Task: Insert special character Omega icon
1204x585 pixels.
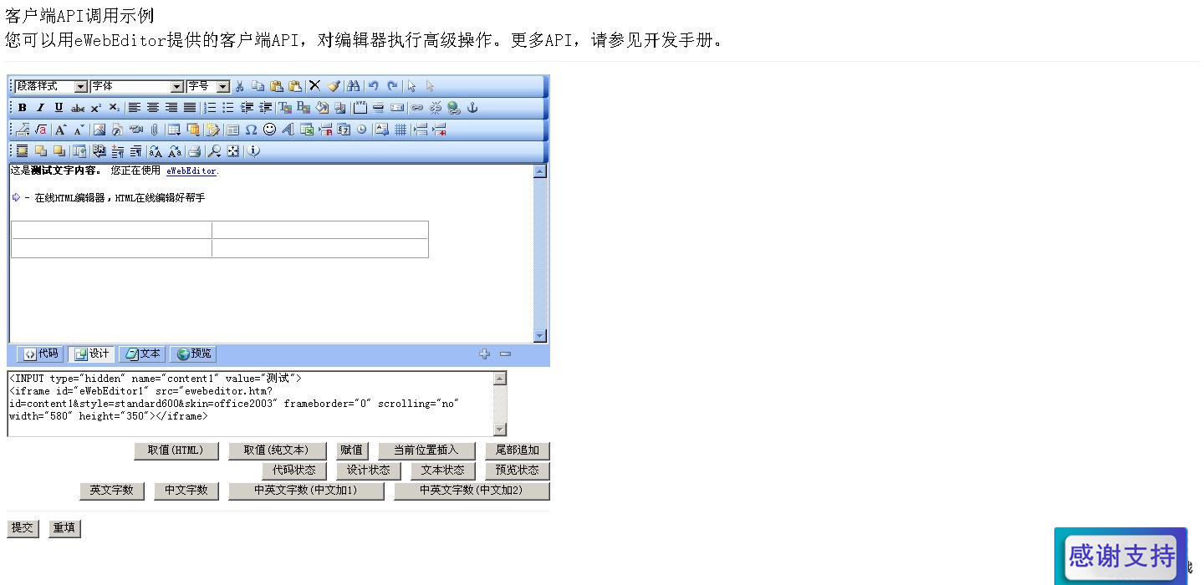Action: 251,130
